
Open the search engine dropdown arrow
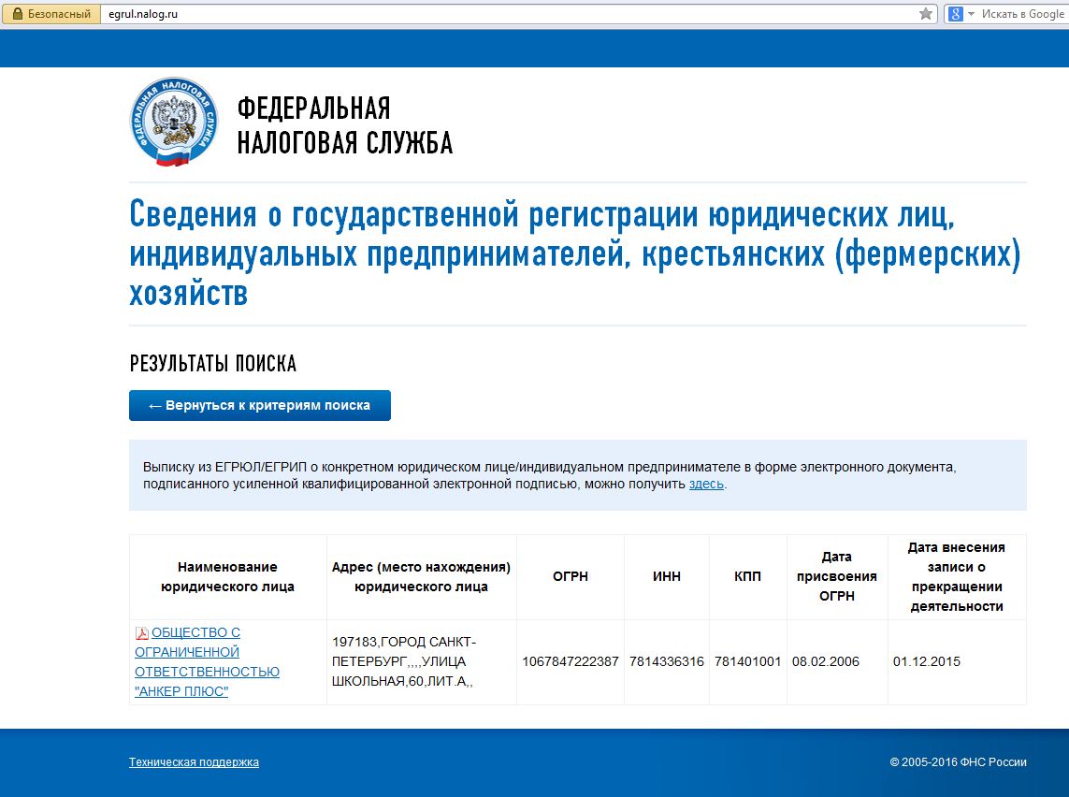[971, 14]
